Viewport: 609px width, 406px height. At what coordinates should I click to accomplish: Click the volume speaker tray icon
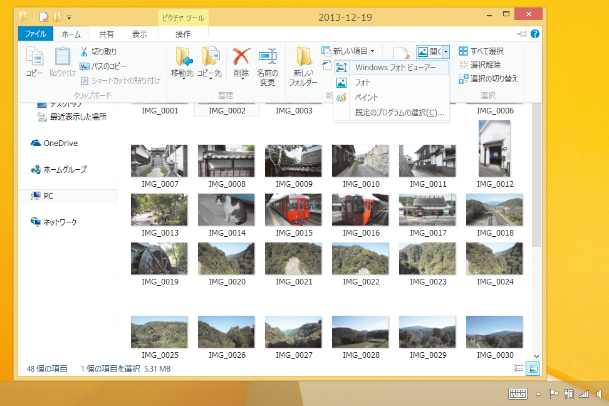point(598,394)
